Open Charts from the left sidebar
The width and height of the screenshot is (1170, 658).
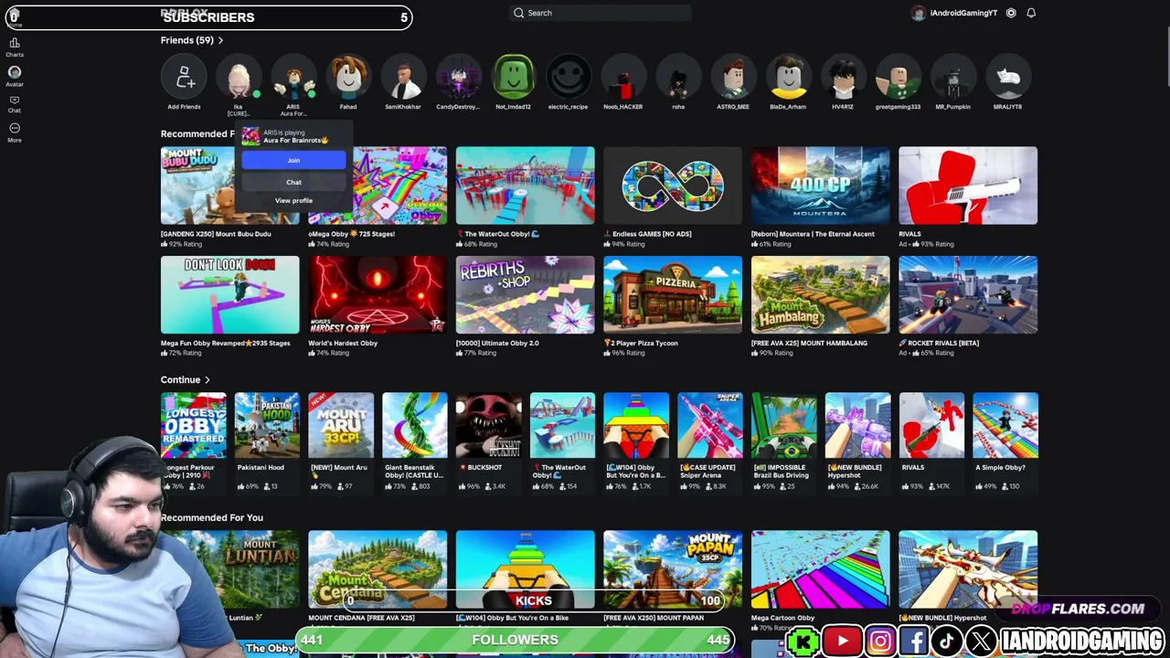pos(15,47)
